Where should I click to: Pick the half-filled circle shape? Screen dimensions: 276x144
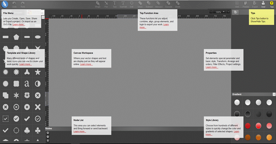tap(38, 84)
